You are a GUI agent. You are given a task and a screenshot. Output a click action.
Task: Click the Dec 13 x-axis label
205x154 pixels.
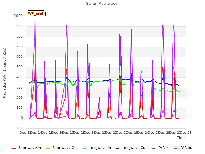(x=25, y=133)
